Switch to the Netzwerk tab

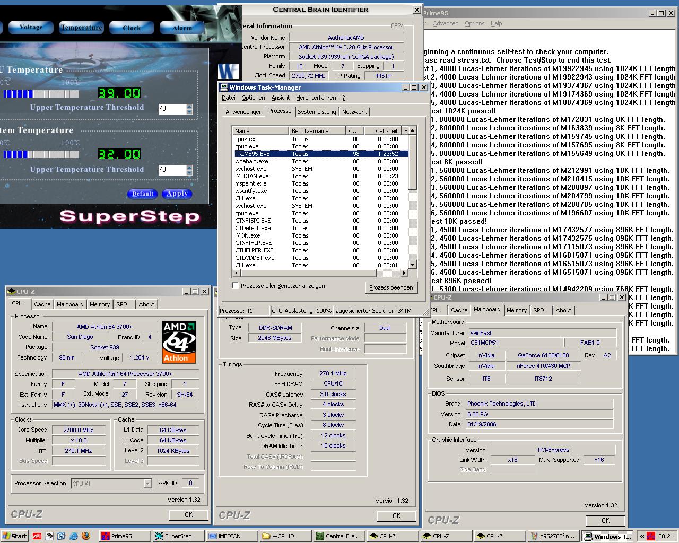tap(354, 112)
